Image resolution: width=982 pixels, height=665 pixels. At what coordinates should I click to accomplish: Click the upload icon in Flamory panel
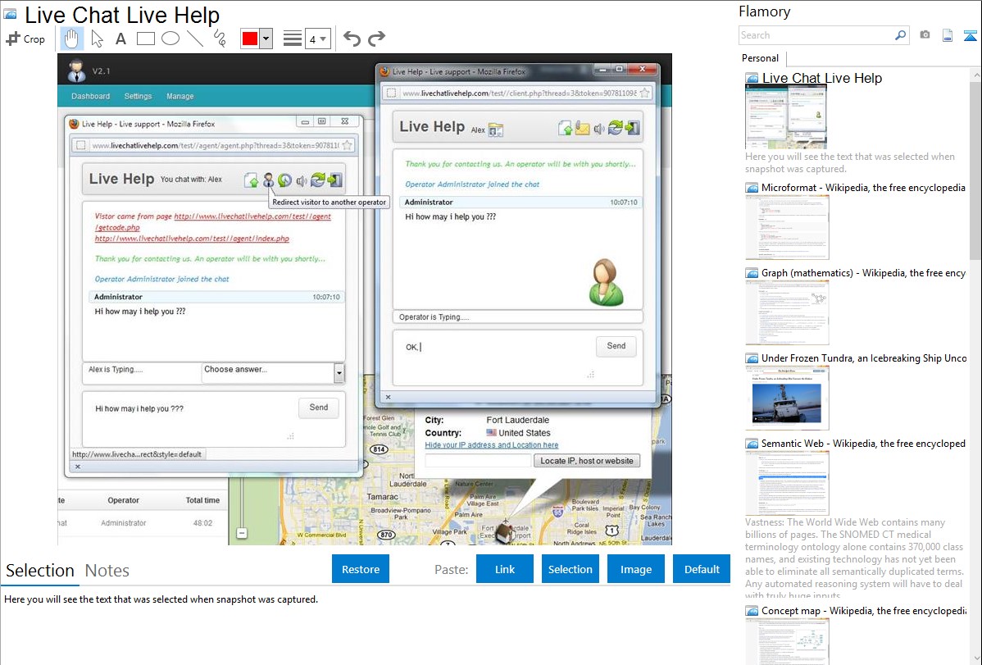pyautogui.click(x=970, y=35)
